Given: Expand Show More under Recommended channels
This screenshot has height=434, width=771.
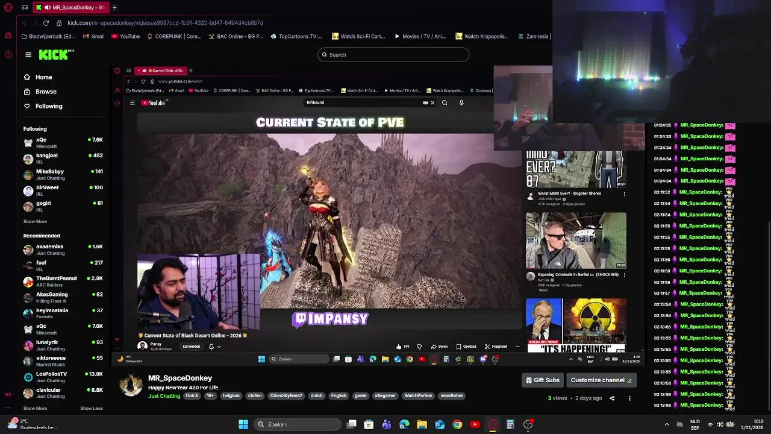Looking at the screenshot, I should pyautogui.click(x=35, y=408).
